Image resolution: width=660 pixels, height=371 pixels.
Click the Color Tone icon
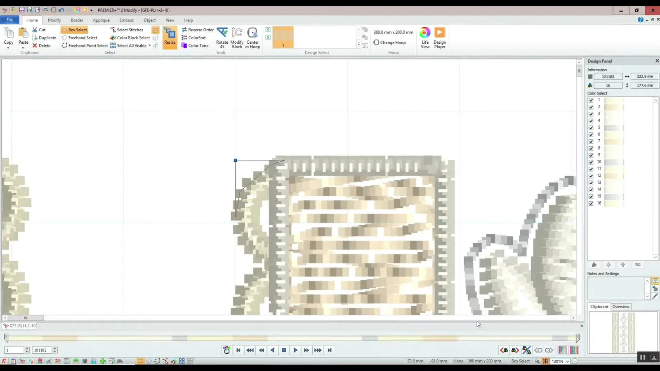click(184, 46)
